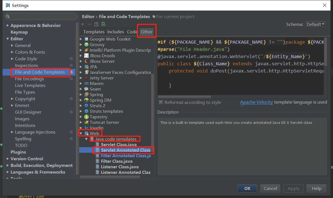Collapse the Editor settings node
Viewport: 333px width, 198px height.
click(x=8, y=39)
